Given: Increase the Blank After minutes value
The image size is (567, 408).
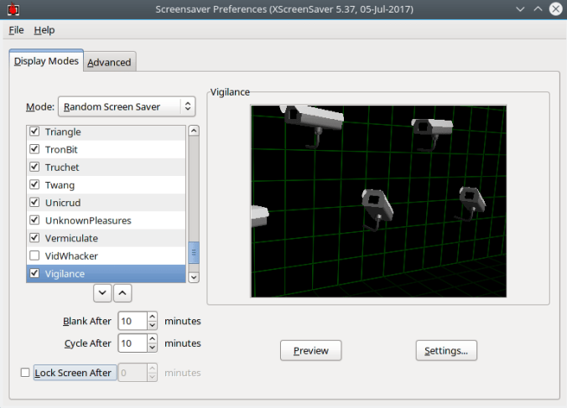Looking at the screenshot, I should point(152,317).
